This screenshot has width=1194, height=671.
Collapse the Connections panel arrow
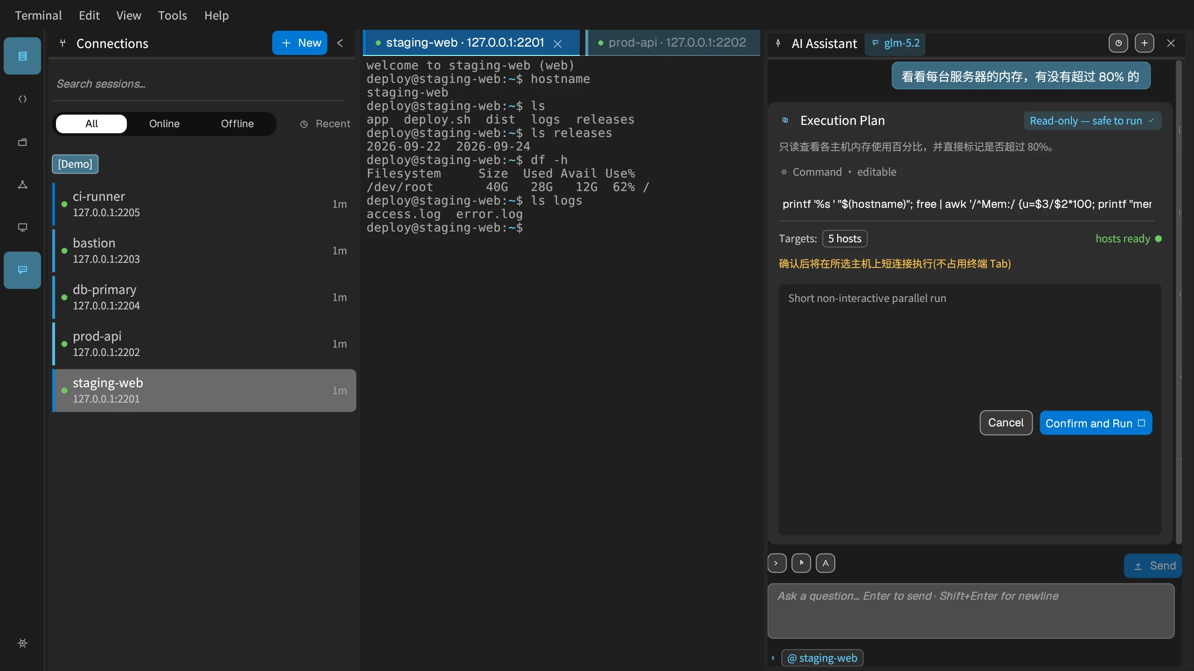(340, 43)
